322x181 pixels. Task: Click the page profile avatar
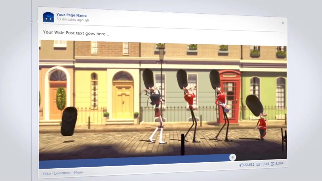(x=48, y=17)
